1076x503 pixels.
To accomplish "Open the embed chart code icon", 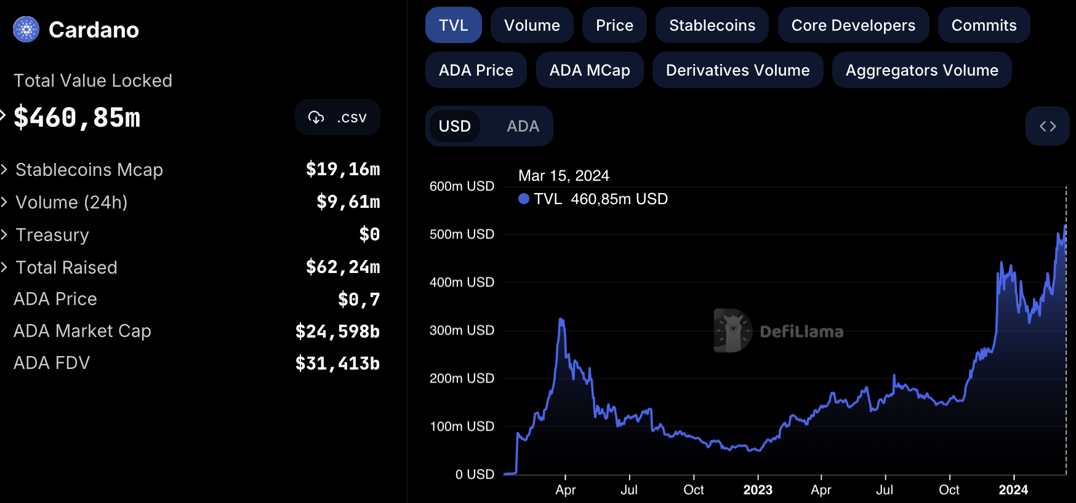I will [1047, 126].
